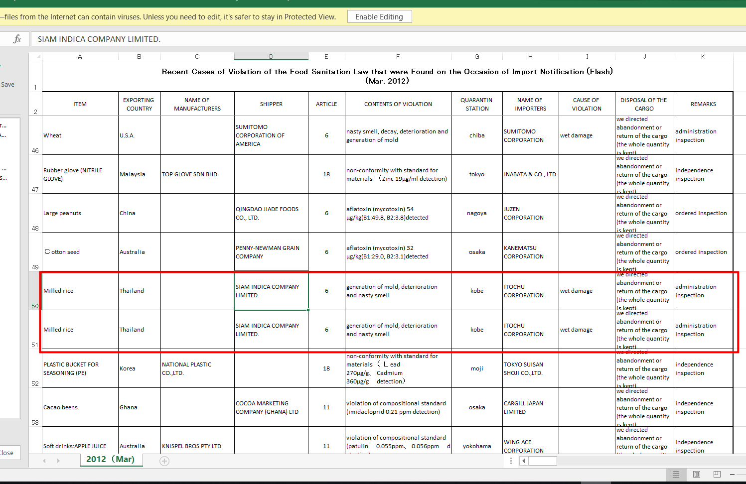Click Save in the left pane
Viewport: 746px width, 484px height.
click(x=7, y=85)
